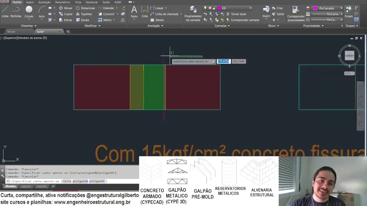Switch to the Layout1 tab
This screenshot has width=367, height=206.
tap(26, 186)
